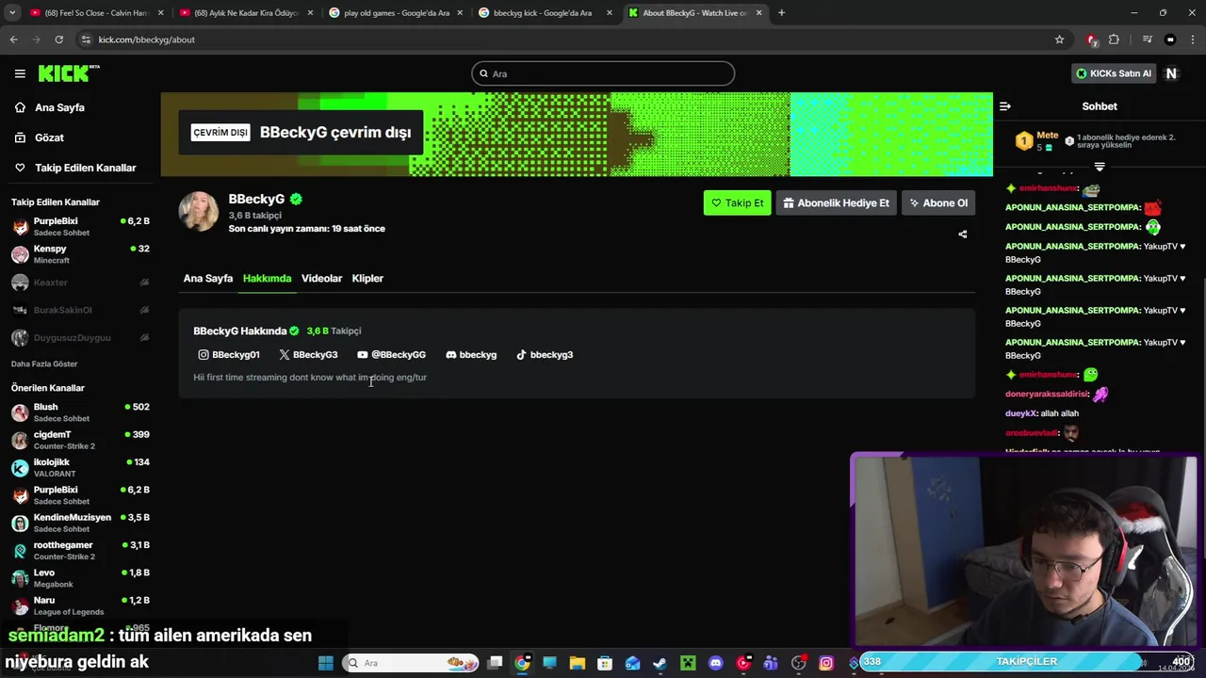The image size is (1206, 678).
Task: Click the address bar URL kick.com/bbeckyg/about
Action: (x=147, y=40)
